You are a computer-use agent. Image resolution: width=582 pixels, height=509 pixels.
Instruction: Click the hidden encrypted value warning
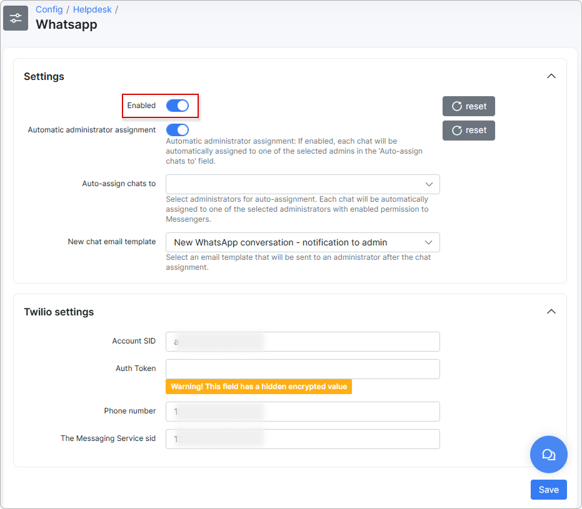[259, 387]
